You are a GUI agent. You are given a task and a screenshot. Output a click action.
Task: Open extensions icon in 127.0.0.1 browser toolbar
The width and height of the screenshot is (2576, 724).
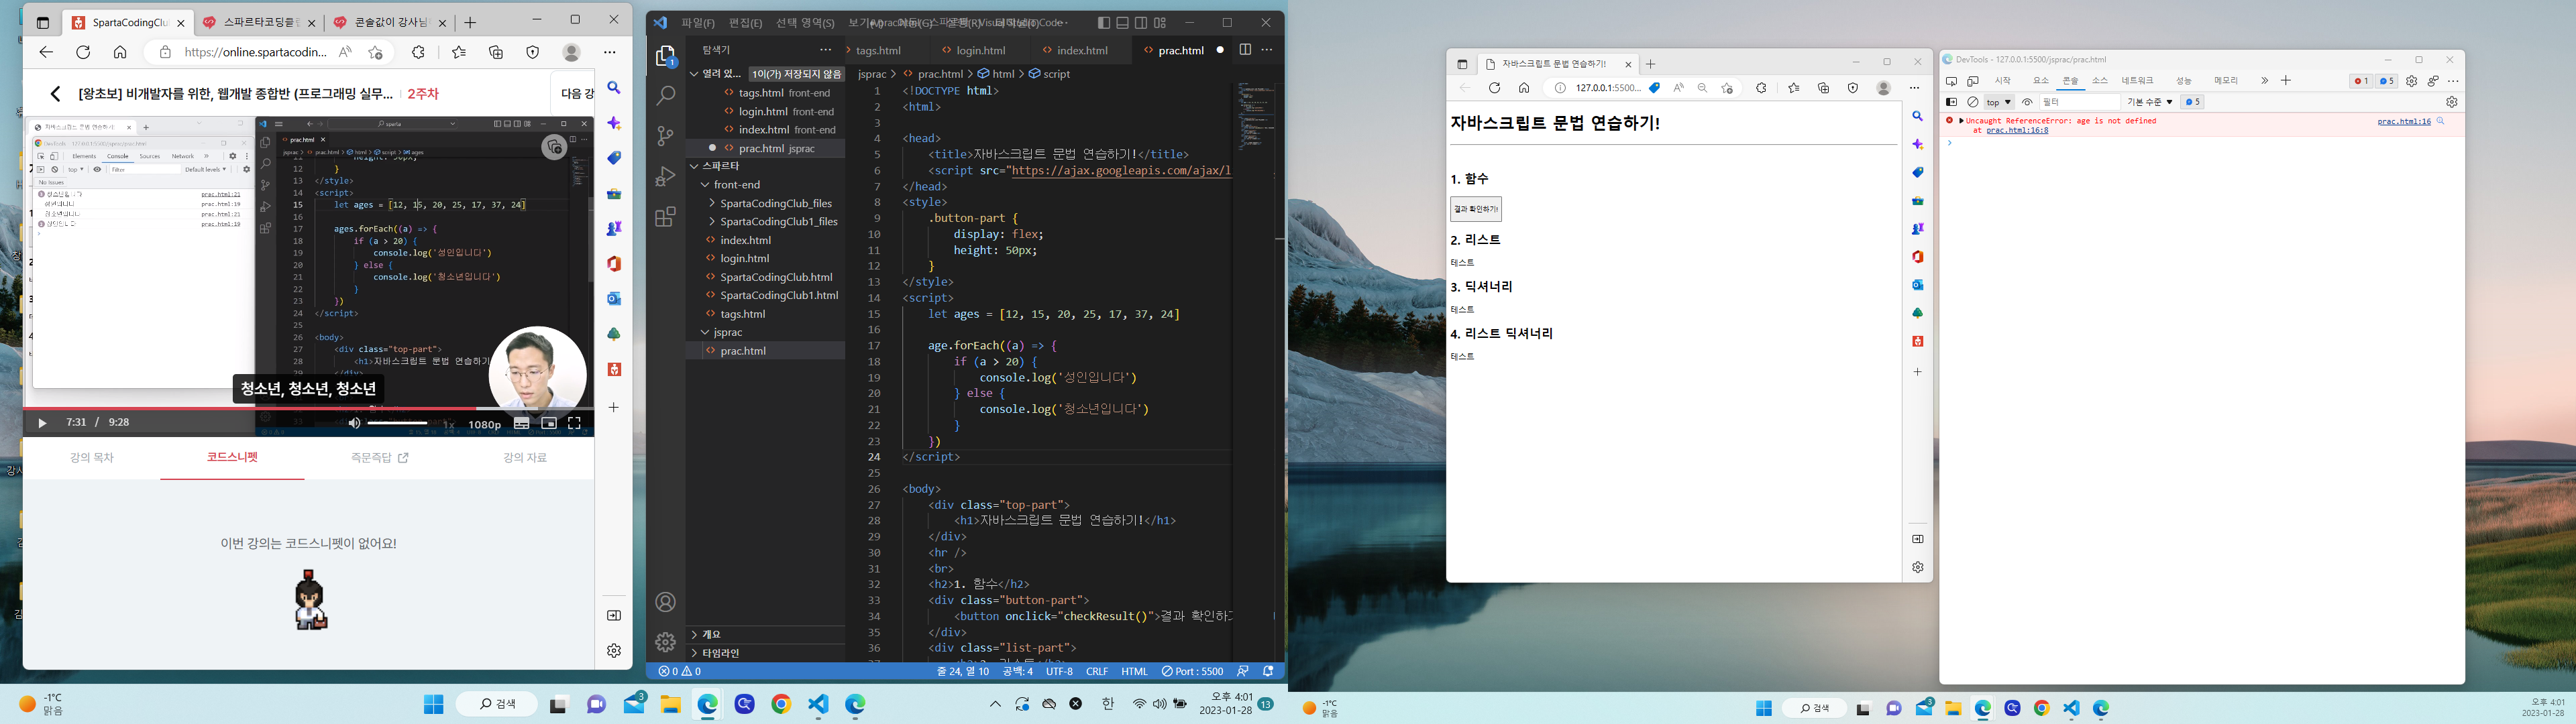point(1761,88)
